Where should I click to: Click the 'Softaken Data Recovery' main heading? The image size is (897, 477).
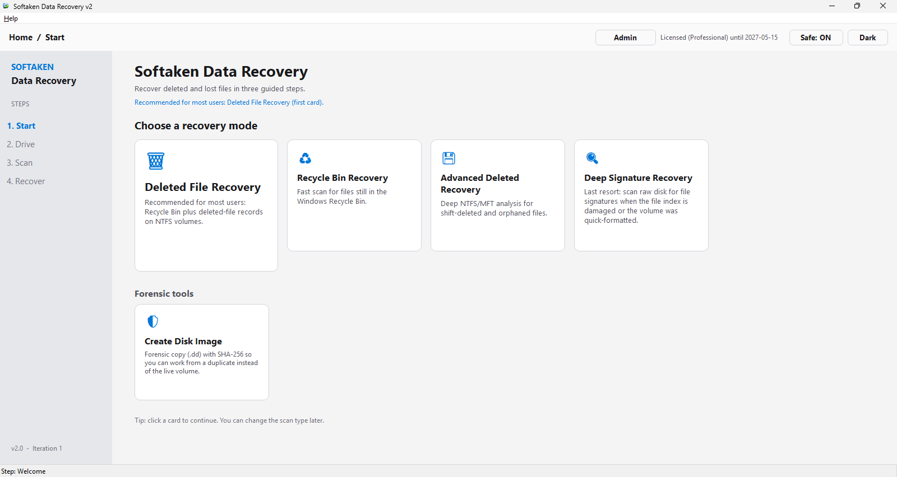pyautogui.click(x=221, y=72)
